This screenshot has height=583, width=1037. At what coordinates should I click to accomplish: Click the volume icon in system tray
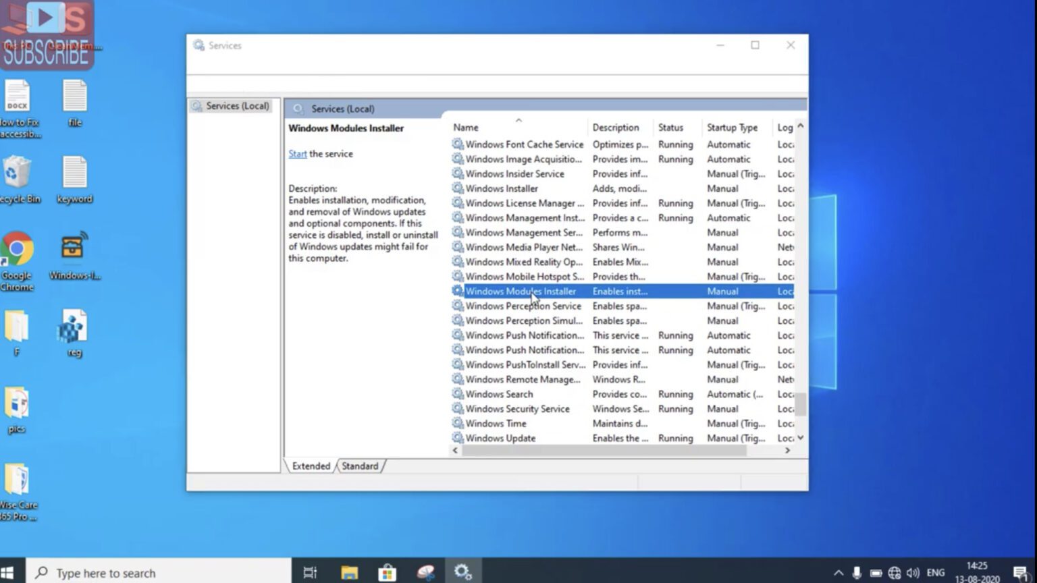pos(913,573)
